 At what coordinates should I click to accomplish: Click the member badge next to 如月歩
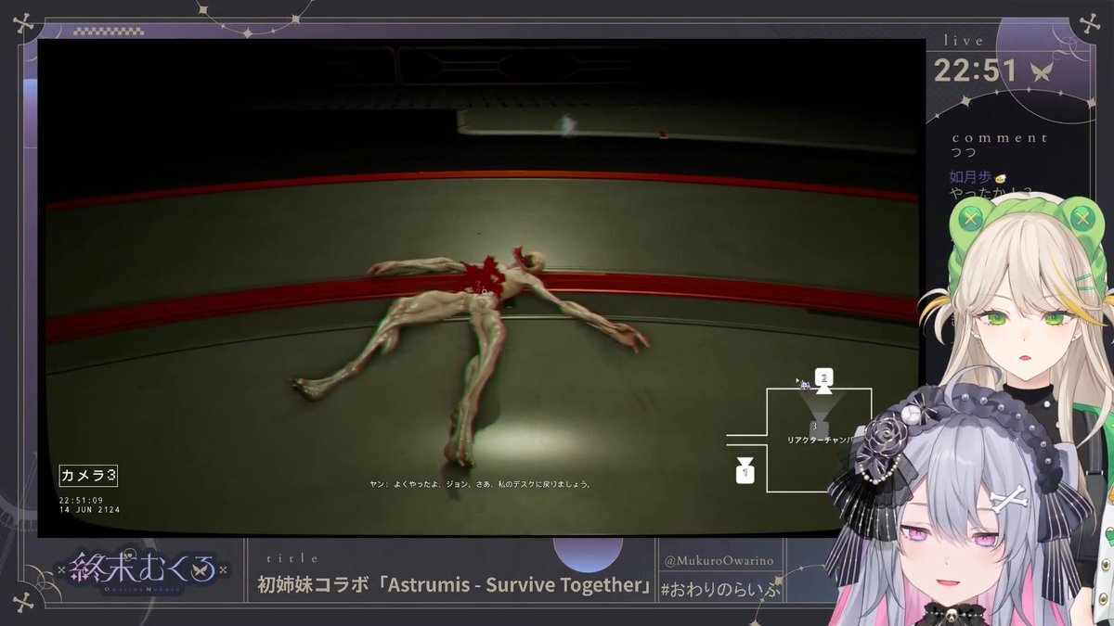pos(1002,177)
